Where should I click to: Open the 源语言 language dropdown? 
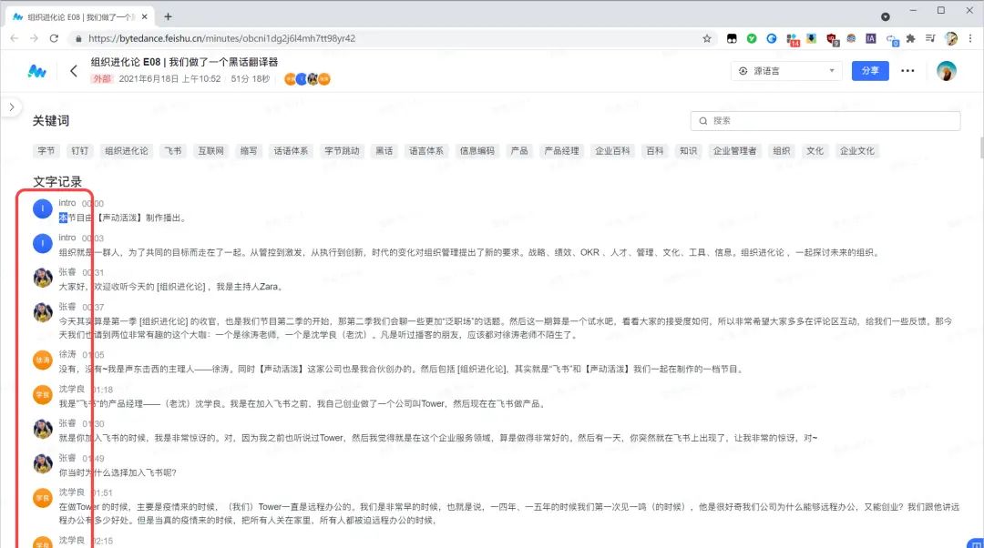tap(786, 71)
